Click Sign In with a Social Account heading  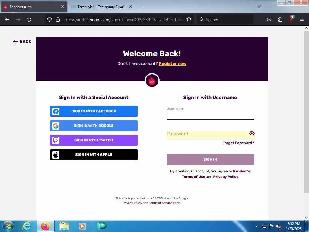[94, 98]
